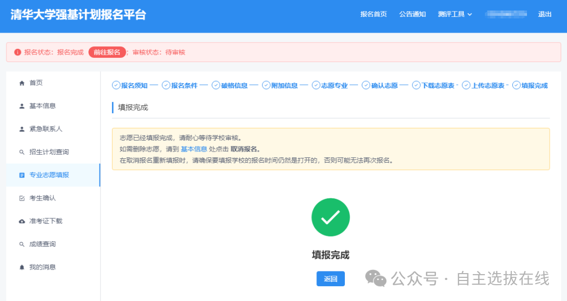
Task: Click the bell icon beside 我的消息
Action: pos(22,267)
